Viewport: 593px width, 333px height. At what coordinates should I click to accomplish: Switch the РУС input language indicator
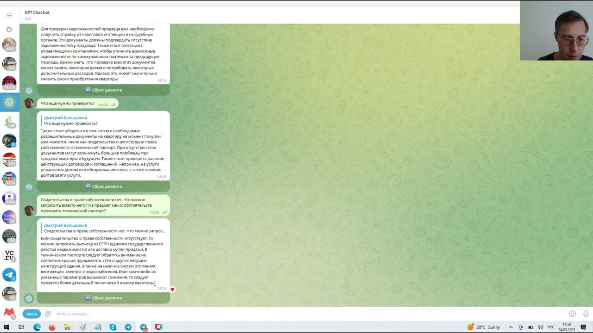pyautogui.click(x=551, y=327)
